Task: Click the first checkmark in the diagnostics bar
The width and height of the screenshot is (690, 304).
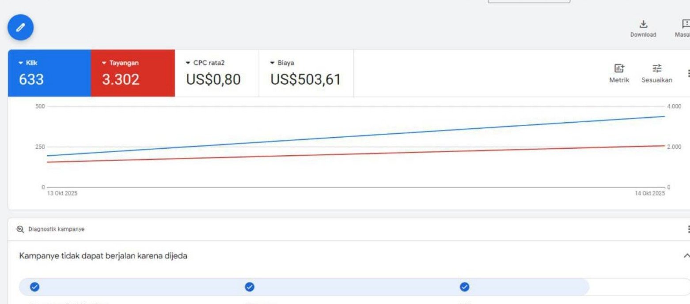Action: tap(34, 287)
